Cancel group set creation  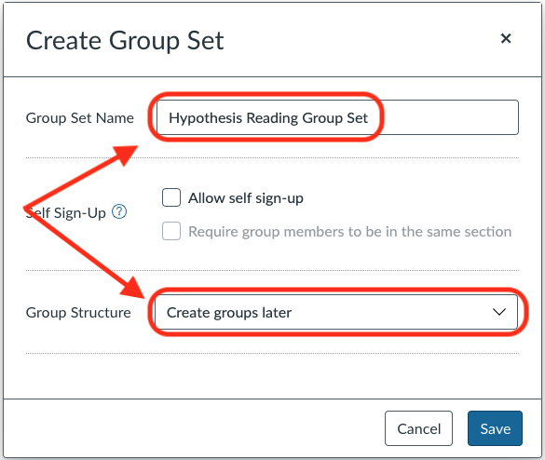(x=418, y=428)
